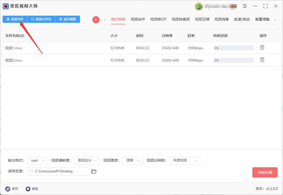Open the 视频压缩 tab
Image resolution: width=283 pixels, height=195 pixels.
202,19
